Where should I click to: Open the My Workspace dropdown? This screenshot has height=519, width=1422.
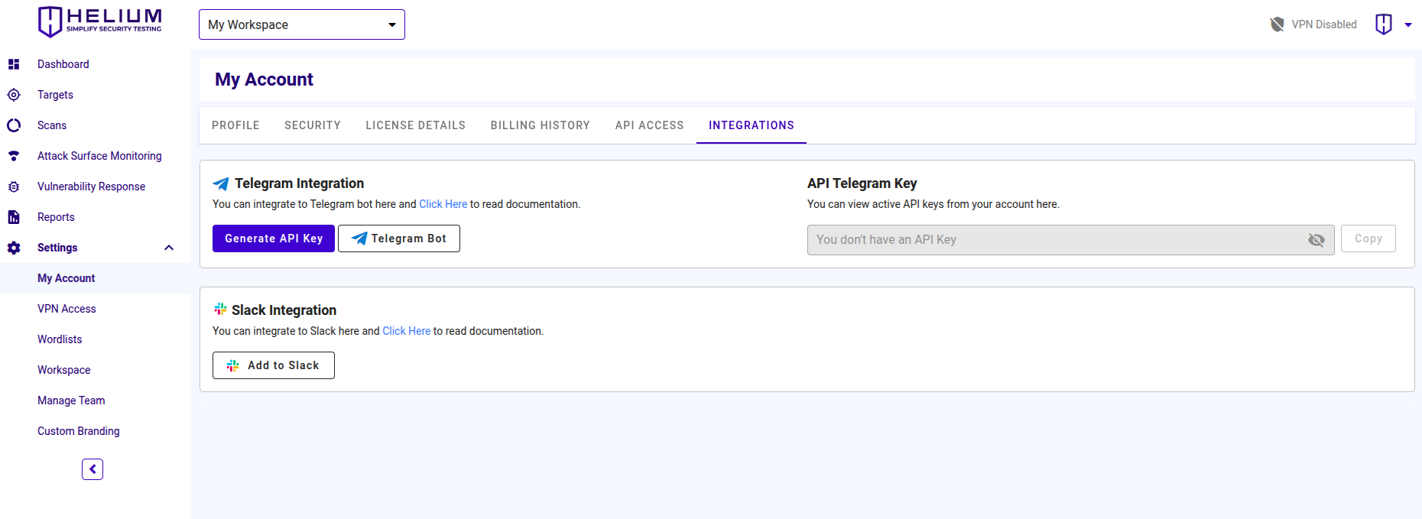point(302,24)
